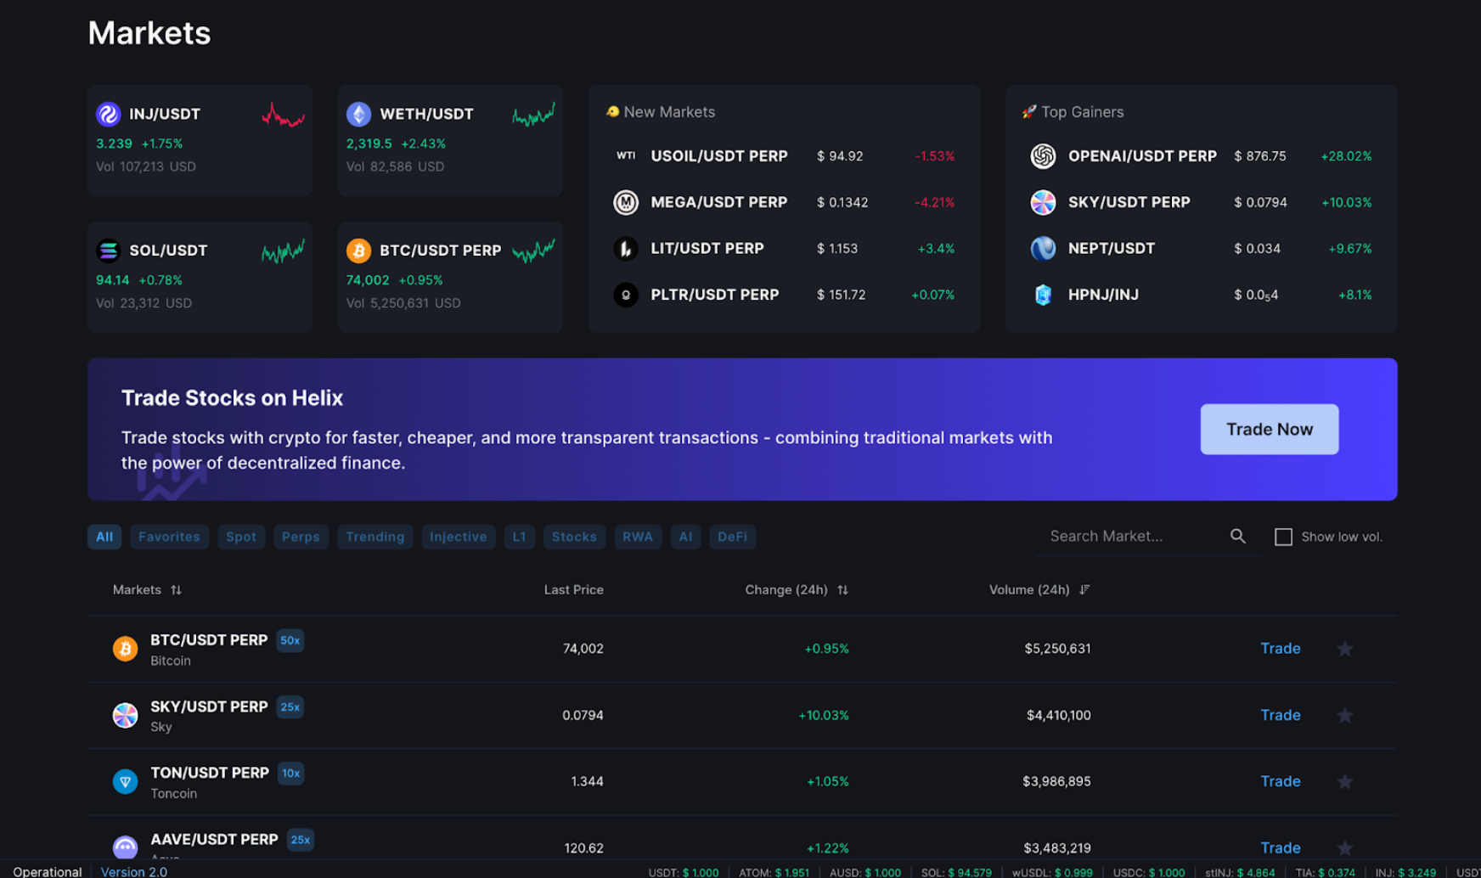Click the INJ token icon in INJ/USDT card
Screen dimensions: 1481x878
click(108, 114)
